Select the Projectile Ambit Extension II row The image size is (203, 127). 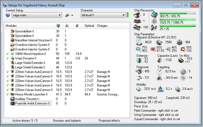point(33,103)
